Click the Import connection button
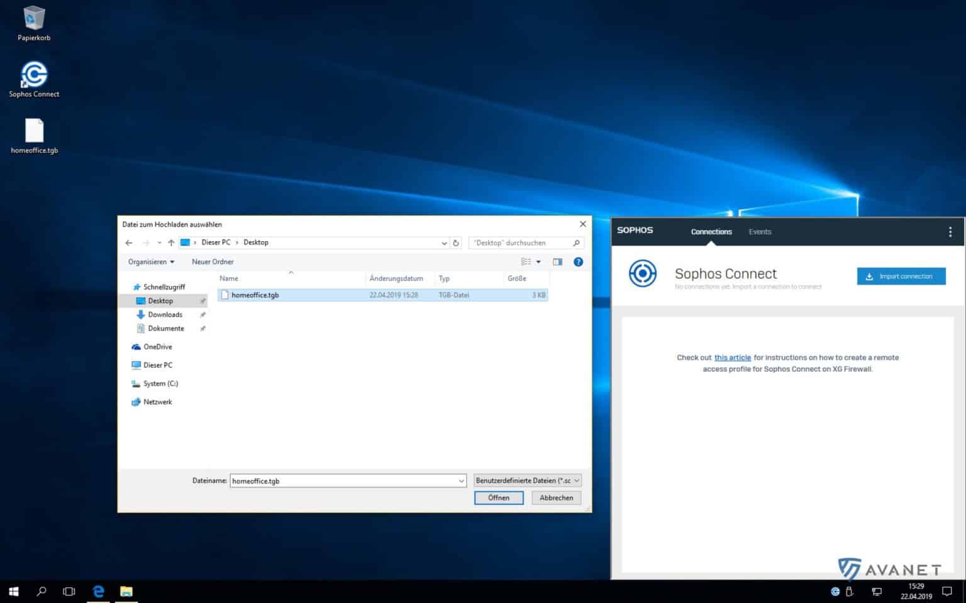Image resolution: width=966 pixels, height=603 pixels. 901,276
